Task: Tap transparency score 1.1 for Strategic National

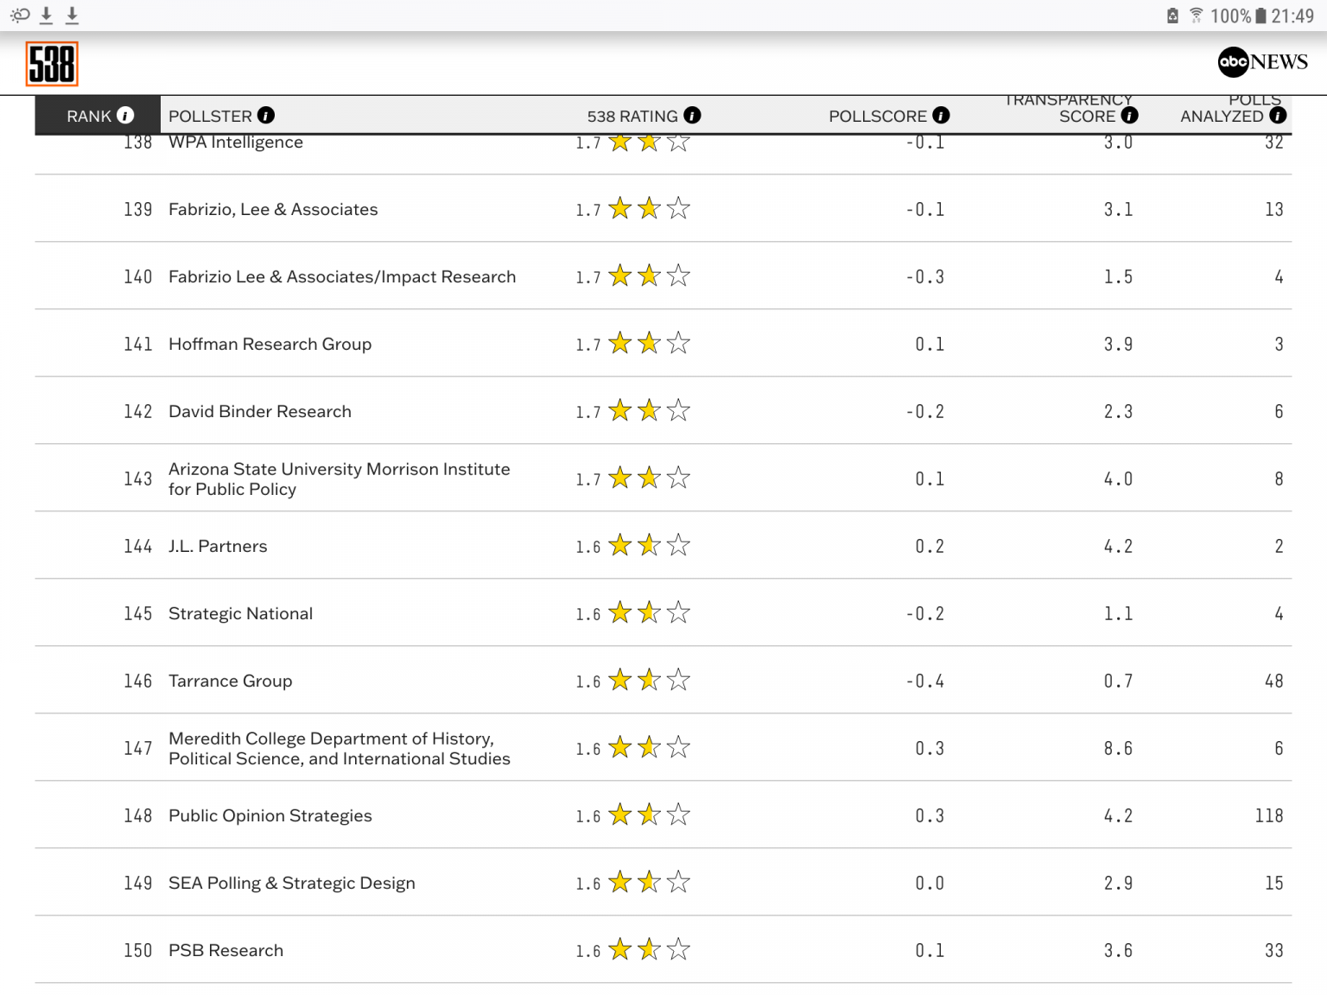Action: point(1118,613)
